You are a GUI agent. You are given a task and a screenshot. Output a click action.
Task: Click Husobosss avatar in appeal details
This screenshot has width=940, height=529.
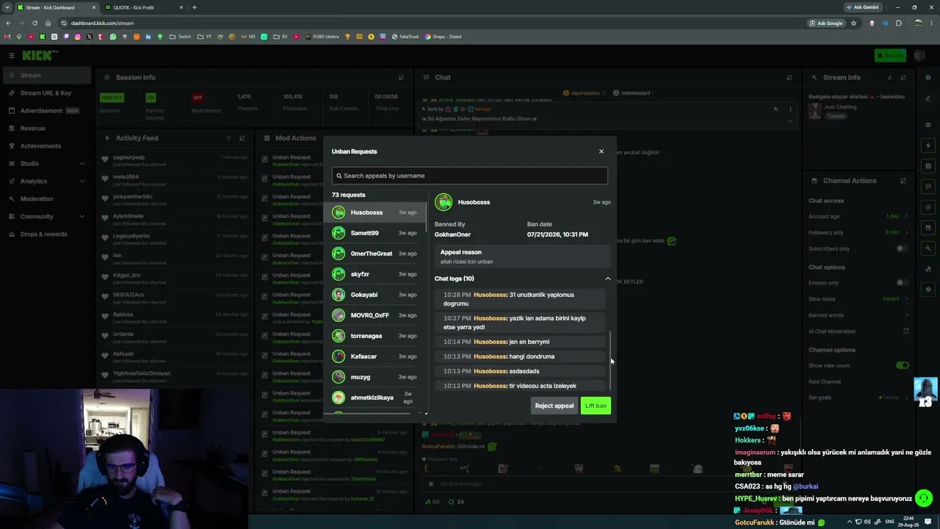tap(444, 202)
